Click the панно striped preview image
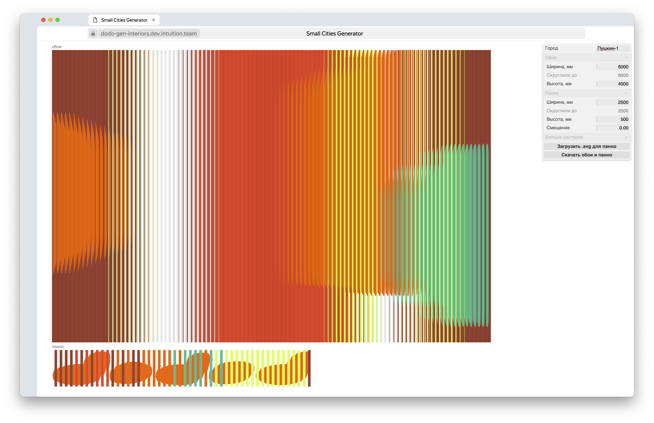The image size is (654, 423). pos(182,368)
